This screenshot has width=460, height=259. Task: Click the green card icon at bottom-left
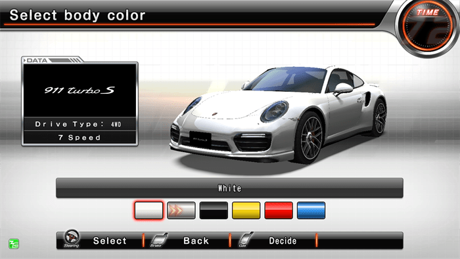pyautogui.click(x=14, y=244)
